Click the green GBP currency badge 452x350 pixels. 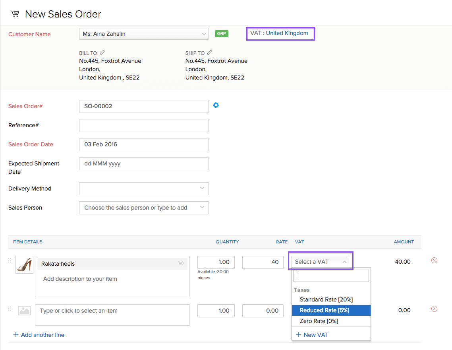point(221,33)
